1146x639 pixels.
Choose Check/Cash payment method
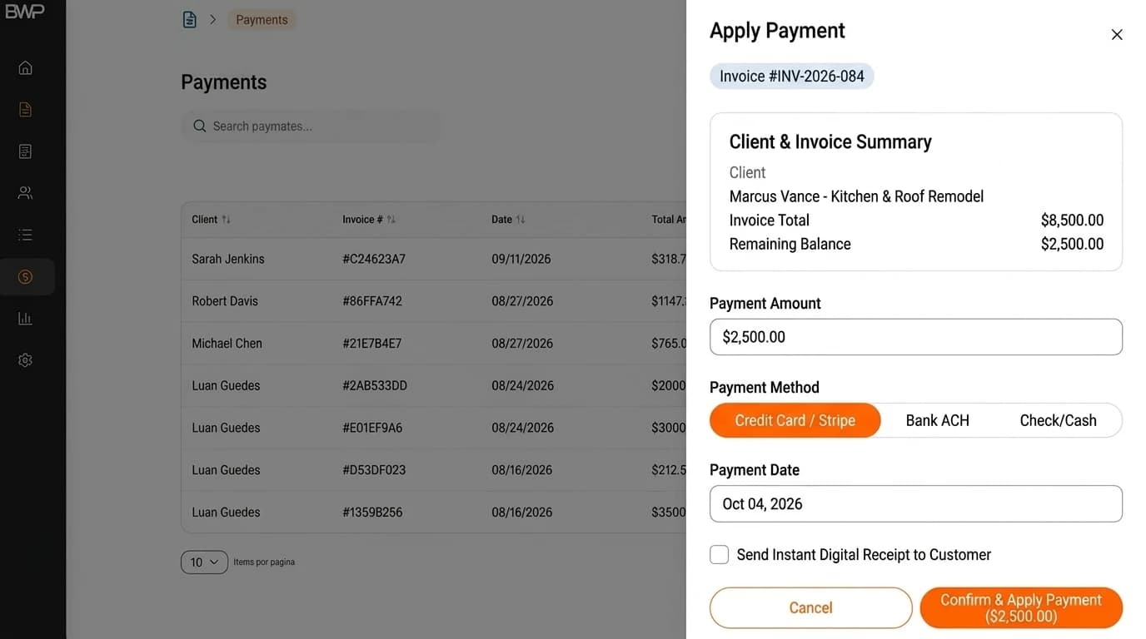tap(1058, 420)
